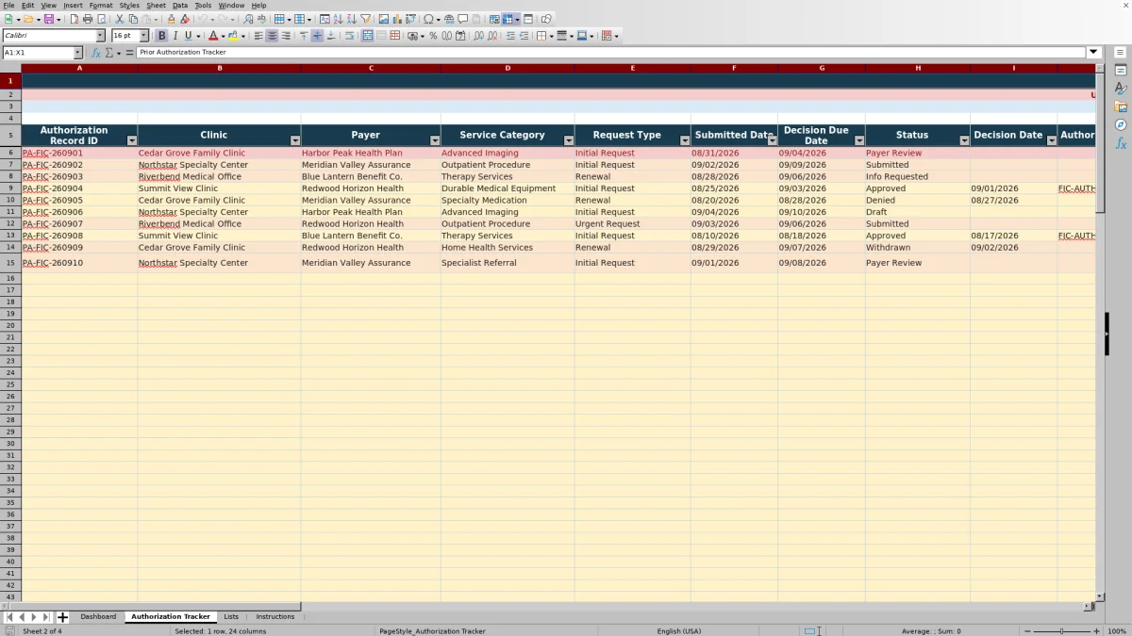Open sidebar Functions fx icon
1132x636 pixels.
[x=1121, y=143]
